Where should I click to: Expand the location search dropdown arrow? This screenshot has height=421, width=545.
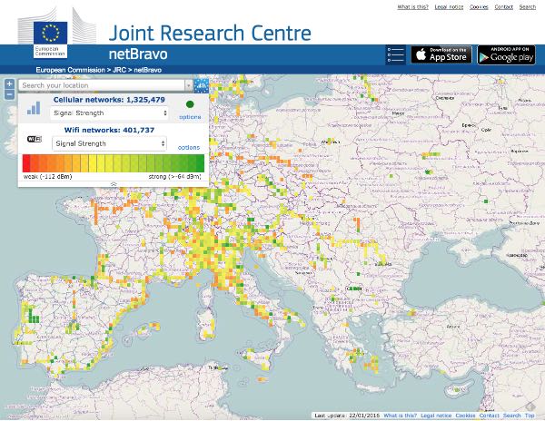pos(188,85)
